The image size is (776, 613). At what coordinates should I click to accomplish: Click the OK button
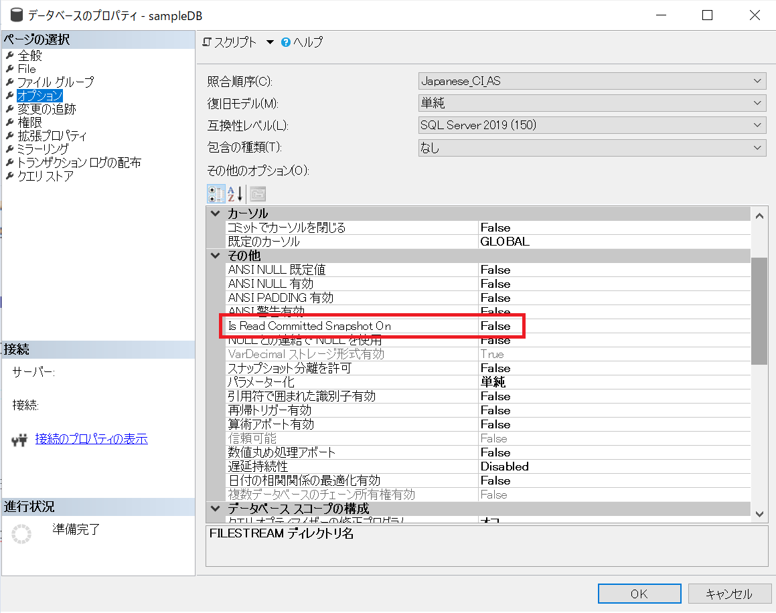(638, 593)
